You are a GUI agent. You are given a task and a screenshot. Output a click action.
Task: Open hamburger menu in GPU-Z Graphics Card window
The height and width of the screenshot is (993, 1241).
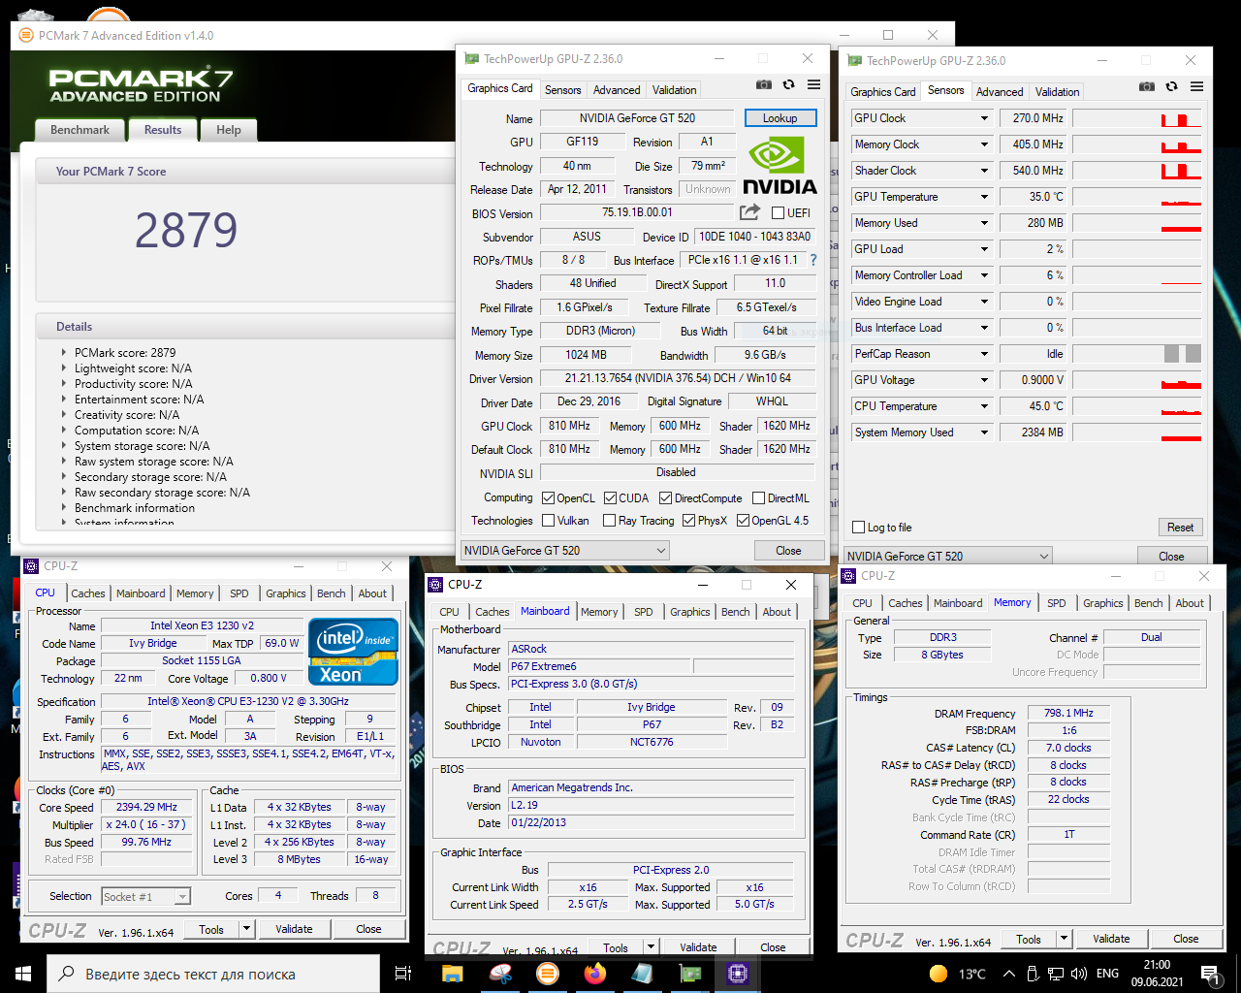(x=813, y=85)
